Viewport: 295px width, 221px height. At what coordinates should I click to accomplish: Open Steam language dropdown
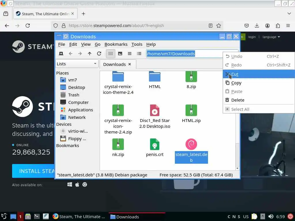(271, 37)
